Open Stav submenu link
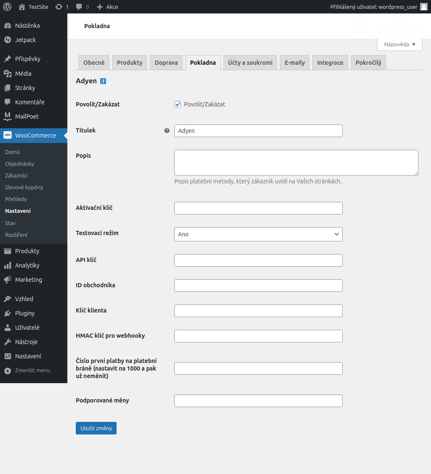 [10, 223]
